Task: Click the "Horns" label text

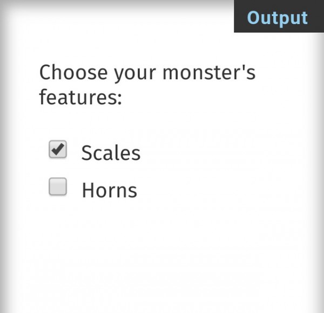Action: click(109, 190)
